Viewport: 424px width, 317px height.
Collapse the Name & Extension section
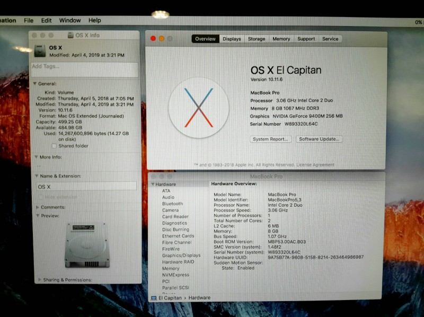click(x=37, y=176)
